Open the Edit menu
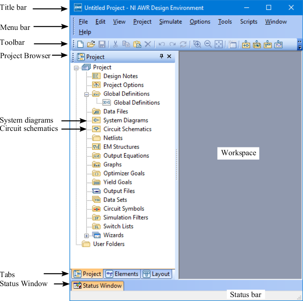Viewport: 303px width, 301px height. coord(100,22)
